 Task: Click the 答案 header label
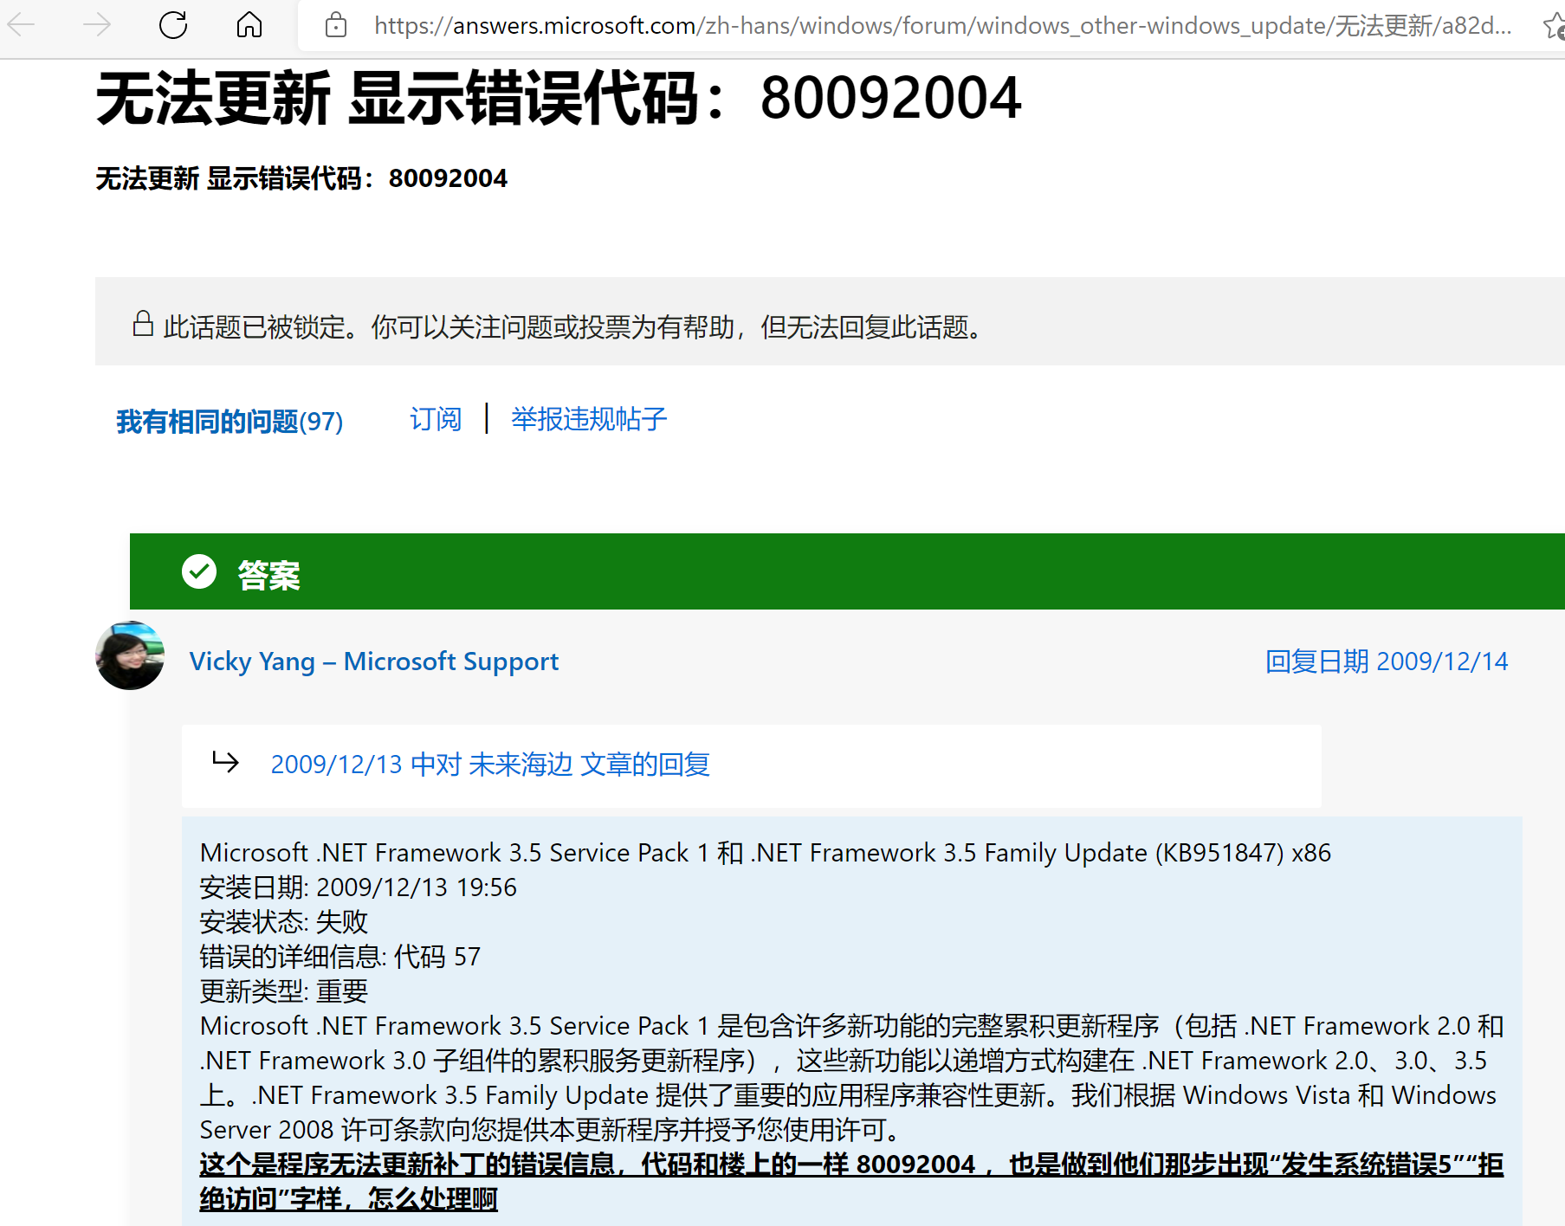point(268,575)
